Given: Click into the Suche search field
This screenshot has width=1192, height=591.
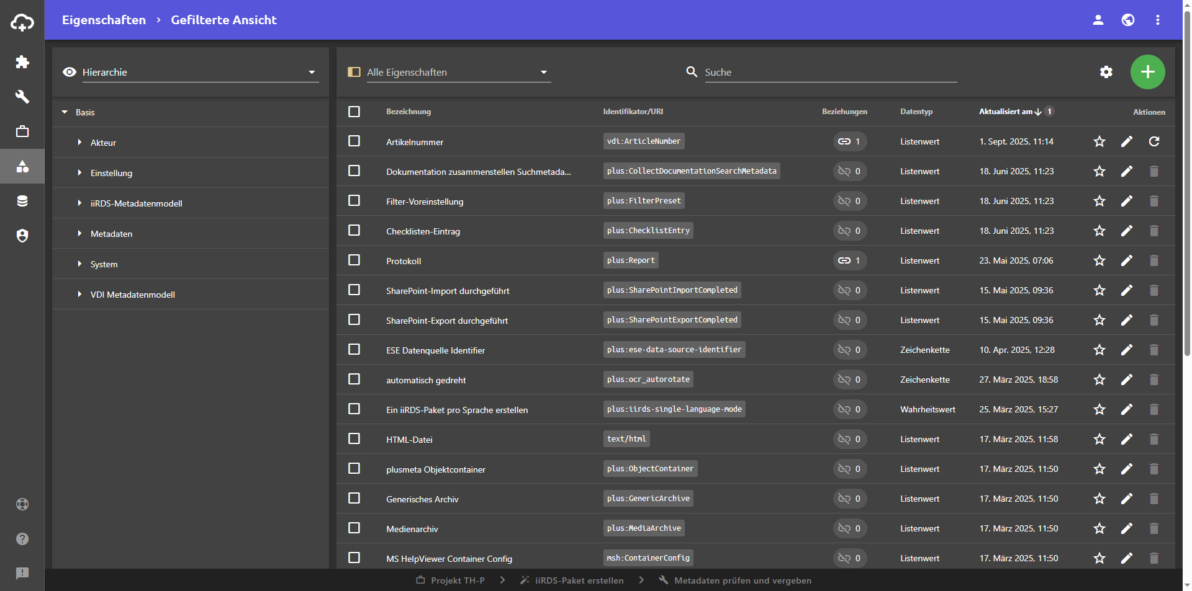Looking at the screenshot, I should 829,72.
